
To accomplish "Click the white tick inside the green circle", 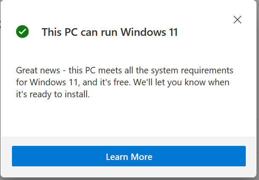I will point(22,32).
